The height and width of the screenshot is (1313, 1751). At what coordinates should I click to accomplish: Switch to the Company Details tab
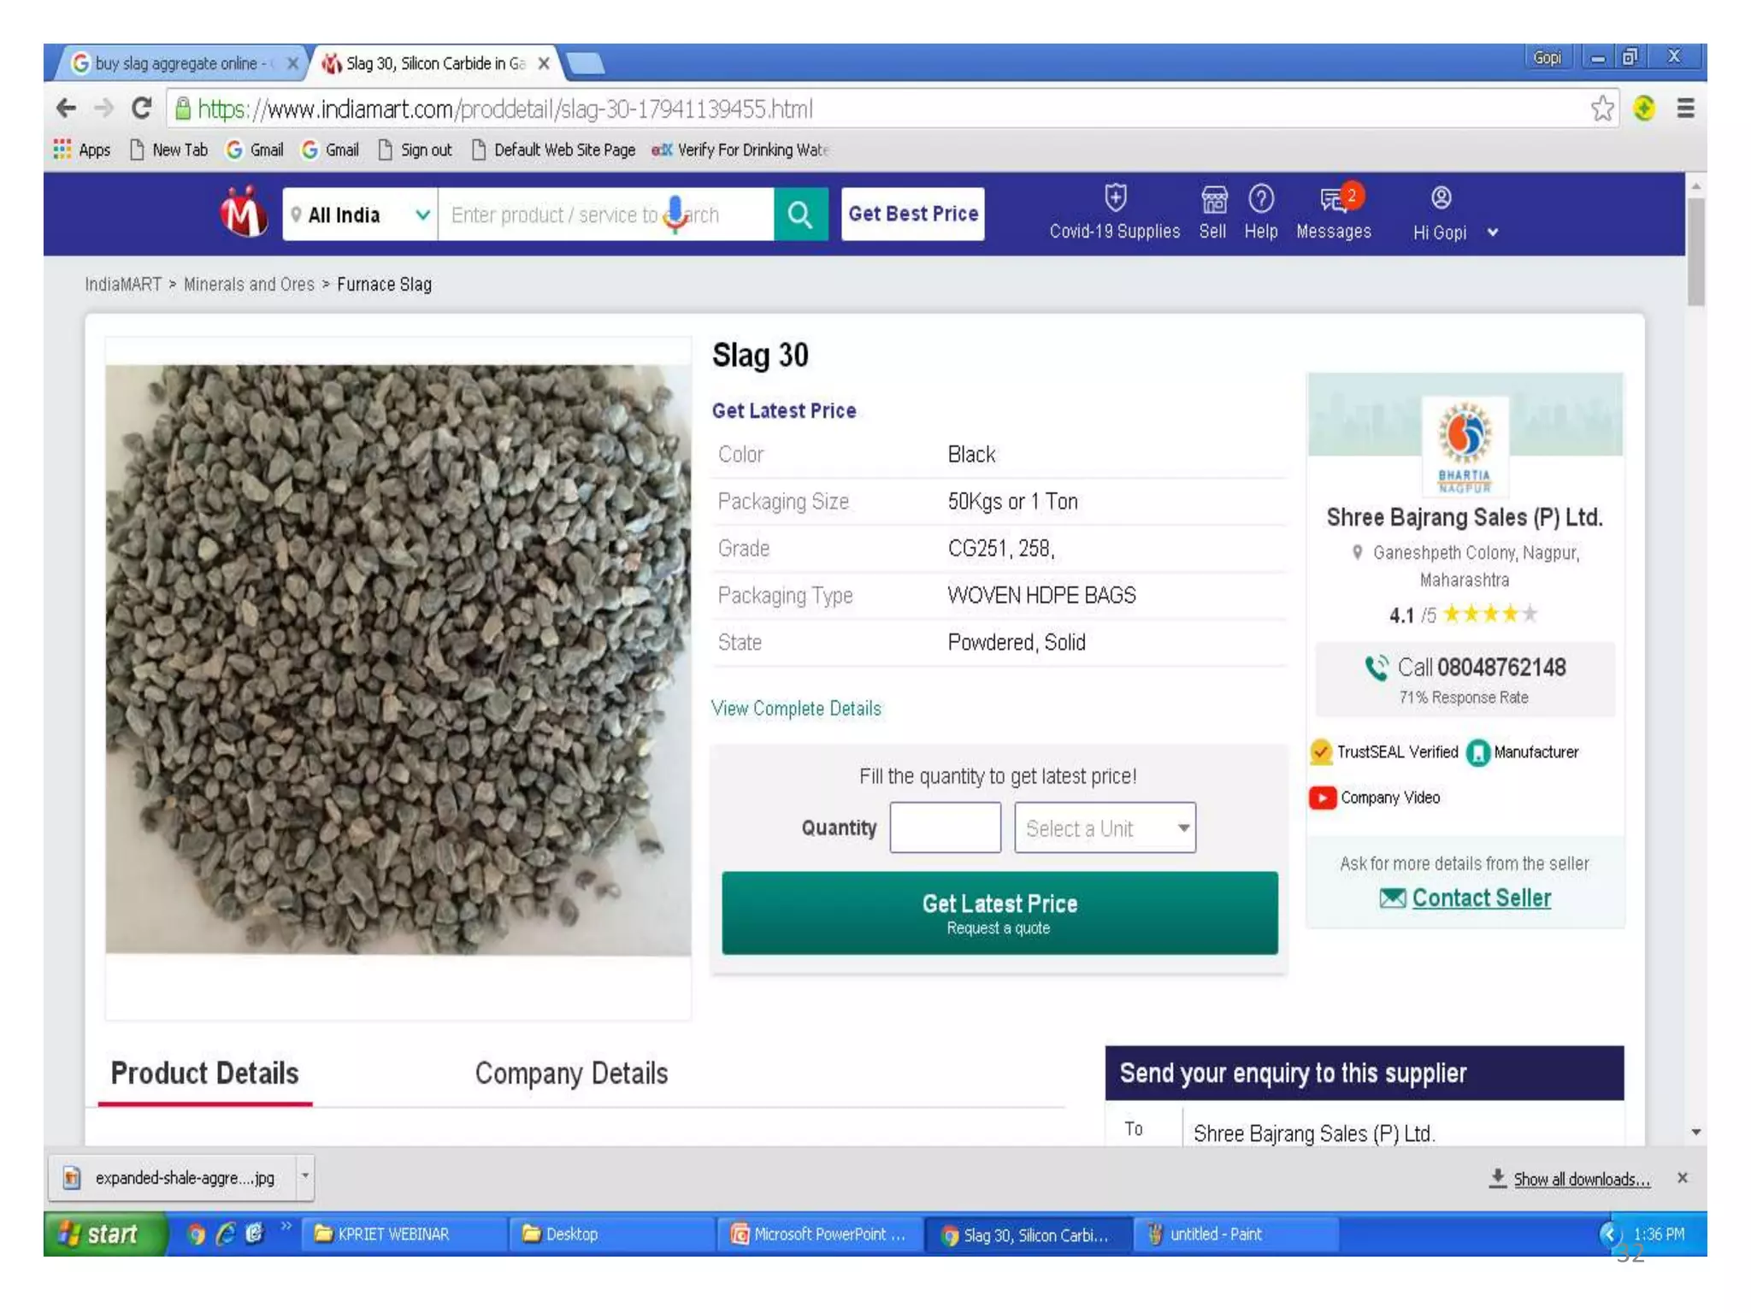[x=571, y=1074]
